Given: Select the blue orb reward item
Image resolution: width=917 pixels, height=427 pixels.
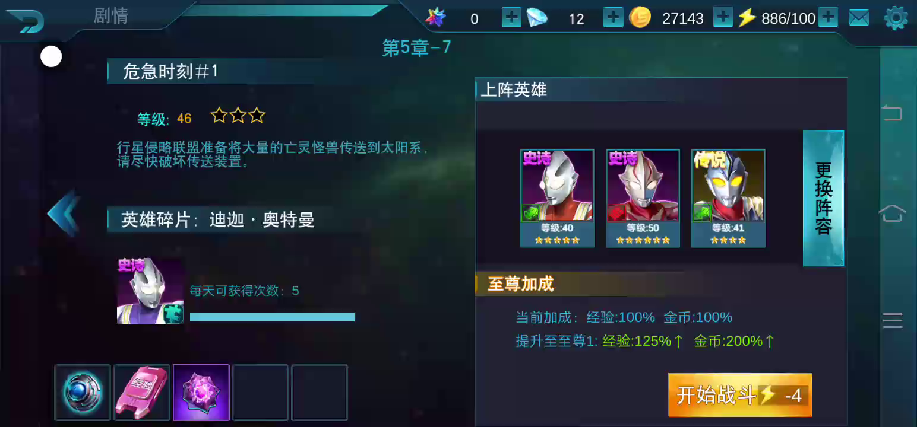Looking at the screenshot, I should point(83,393).
